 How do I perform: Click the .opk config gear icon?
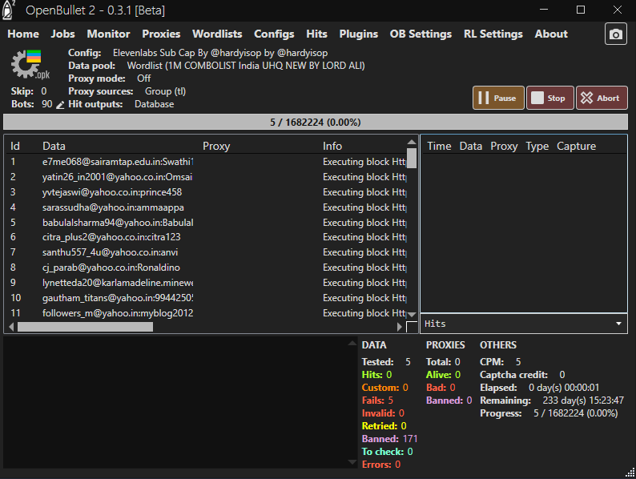(x=30, y=64)
